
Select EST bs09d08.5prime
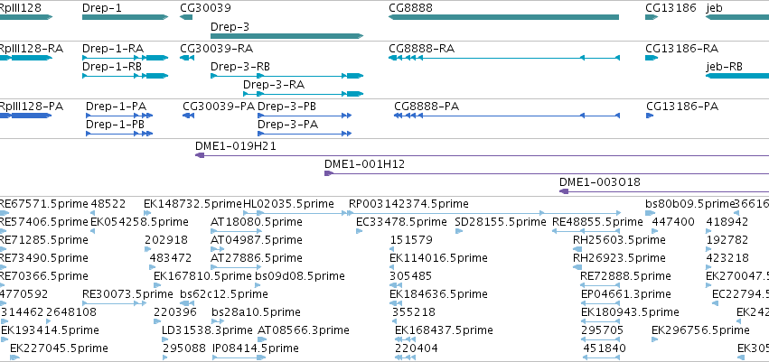[300, 276]
